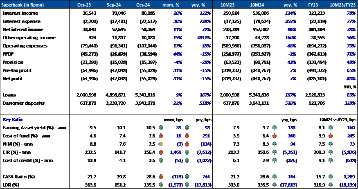Click red down arrow beside 246 in Cost of fund row
358x189 pixels.
275,136
